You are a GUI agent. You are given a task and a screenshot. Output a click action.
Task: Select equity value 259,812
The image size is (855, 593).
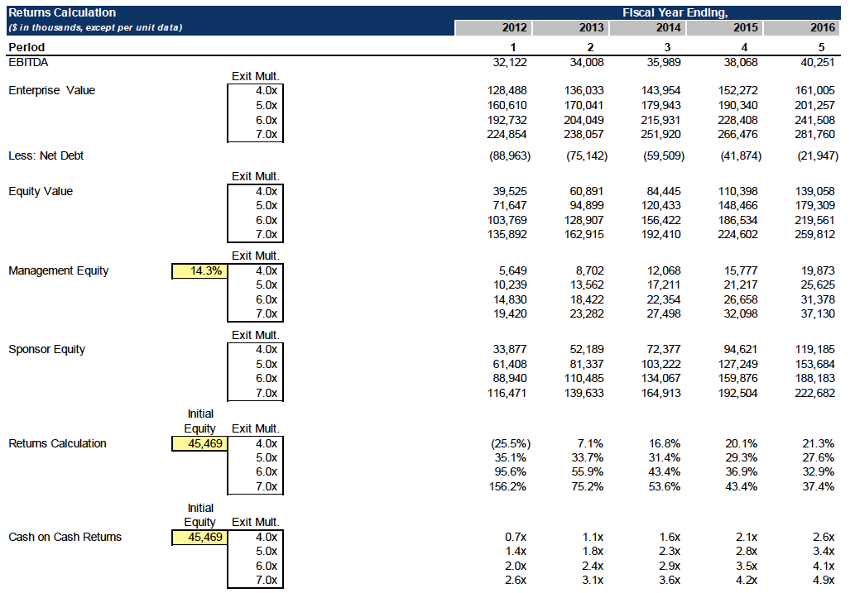coord(814,234)
